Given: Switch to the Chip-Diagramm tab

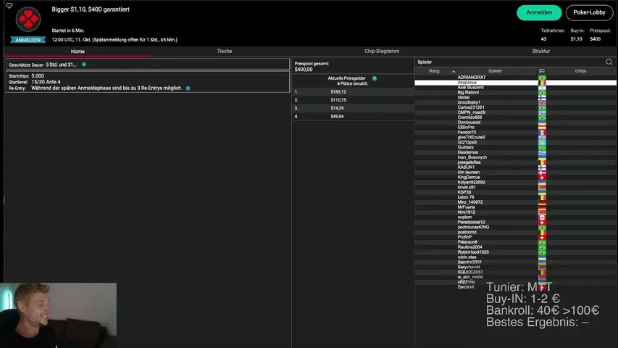Looking at the screenshot, I should point(382,51).
